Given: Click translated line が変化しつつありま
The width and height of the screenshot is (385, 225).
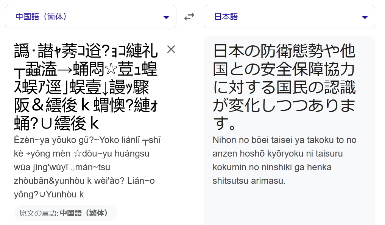Looking at the screenshot, I should pos(284,105).
